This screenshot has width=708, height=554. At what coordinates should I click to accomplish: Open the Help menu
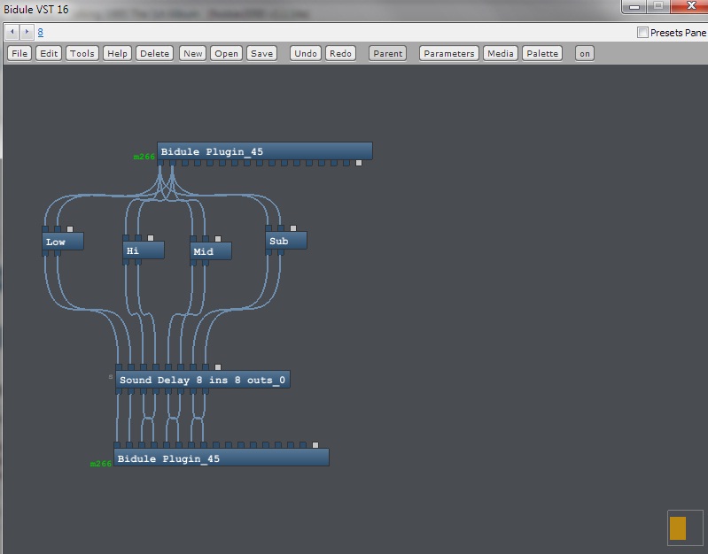pyautogui.click(x=117, y=53)
